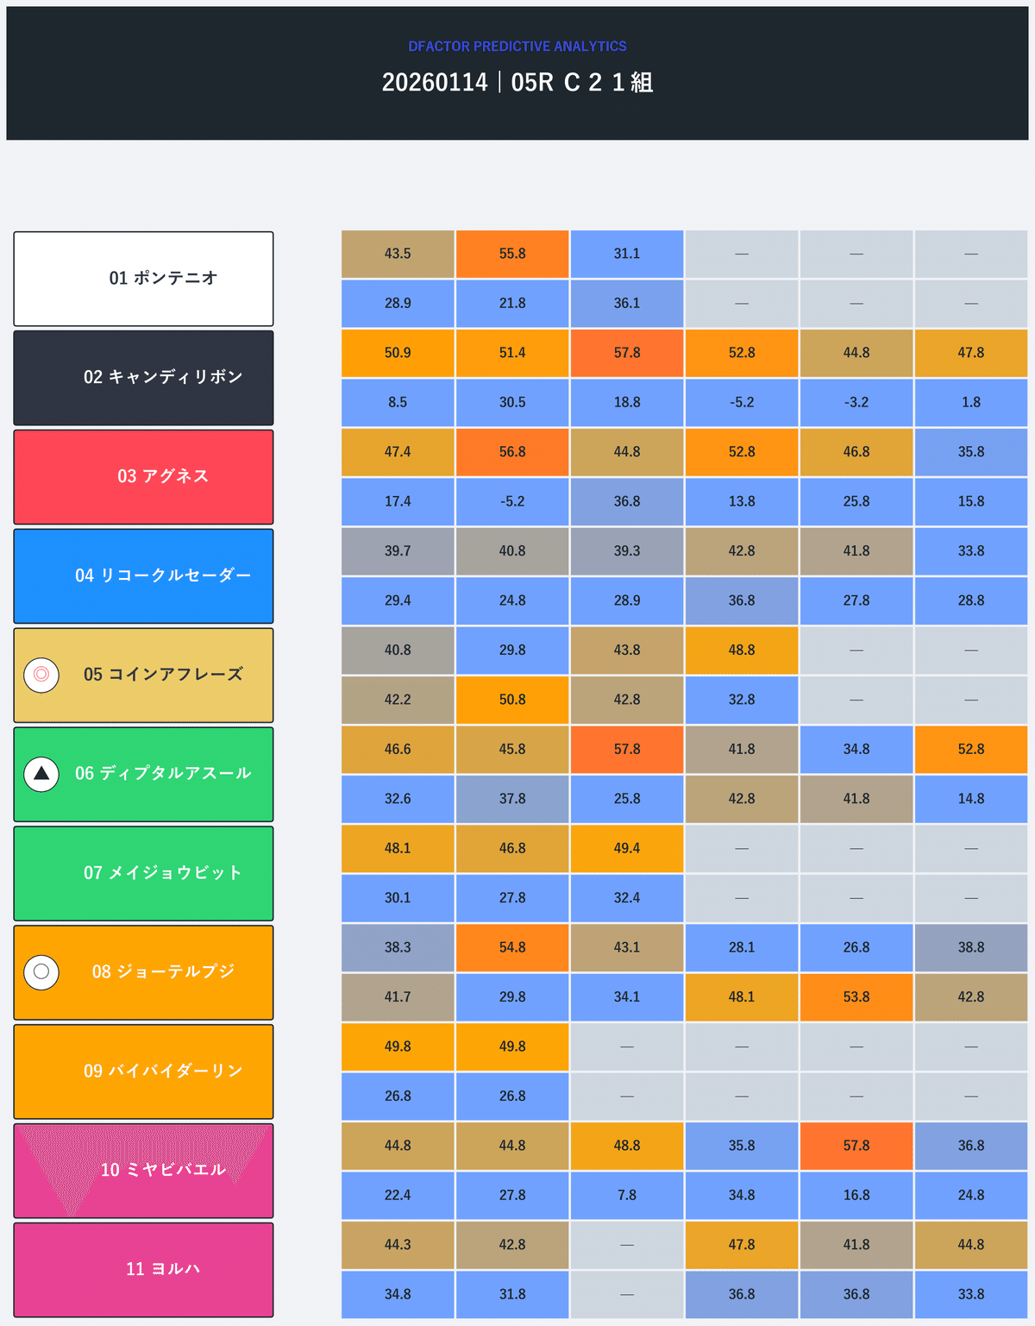This screenshot has height=1326, width=1035.
Task: Click the orange 55.8 cell for ポンテニオ
Action: (x=512, y=254)
